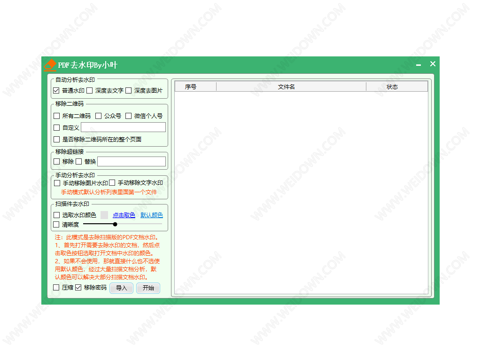Click the 默认颜色 link

point(152,215)
